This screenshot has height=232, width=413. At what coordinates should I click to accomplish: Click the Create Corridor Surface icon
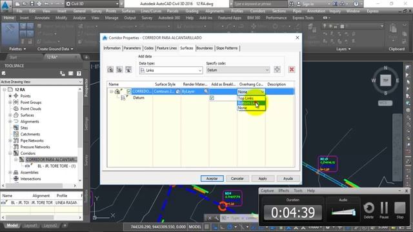[110, 70]
